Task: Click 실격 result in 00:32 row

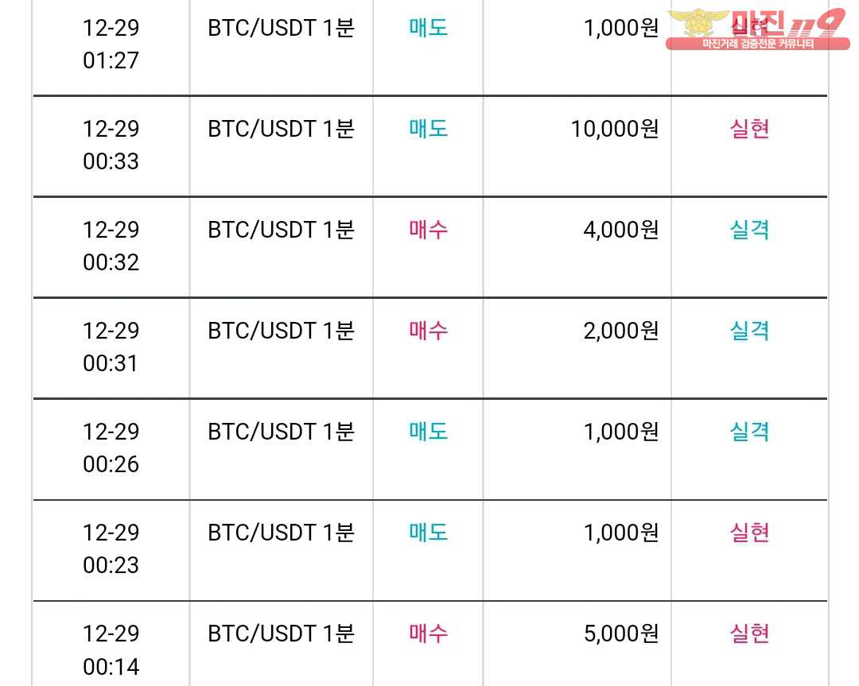Action: [x=749, y=230]
